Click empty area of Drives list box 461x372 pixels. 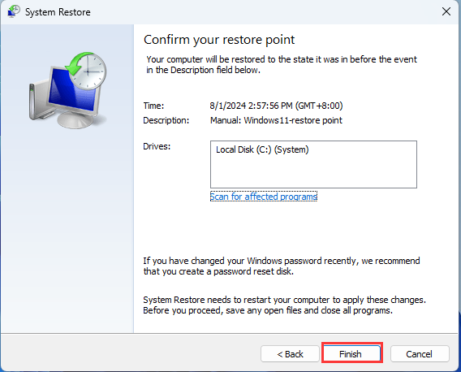(313, 174)
